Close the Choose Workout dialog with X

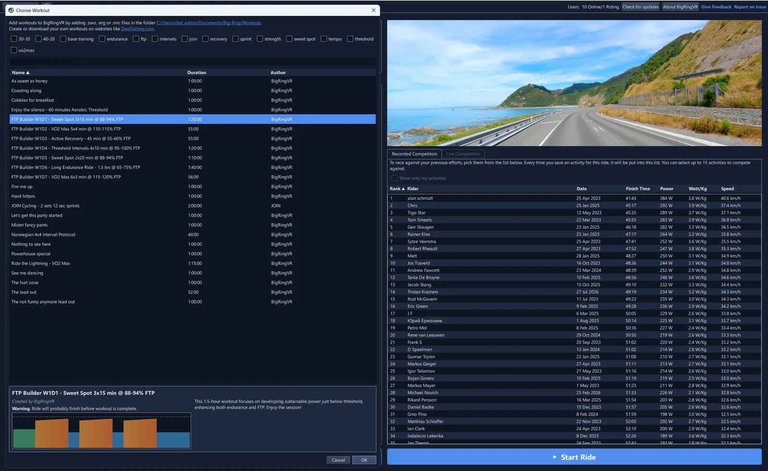point(373,10)
